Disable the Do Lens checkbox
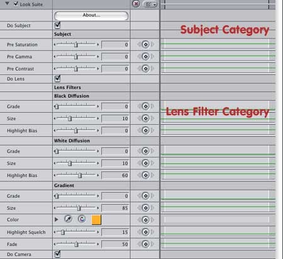Image resolution: width=283 pixels, height=259 pixels. click(x=57, y=79)
